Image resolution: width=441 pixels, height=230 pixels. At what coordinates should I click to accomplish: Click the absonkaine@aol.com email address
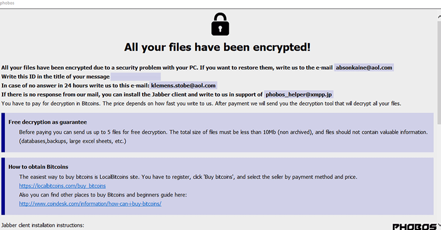click(364, 67)
